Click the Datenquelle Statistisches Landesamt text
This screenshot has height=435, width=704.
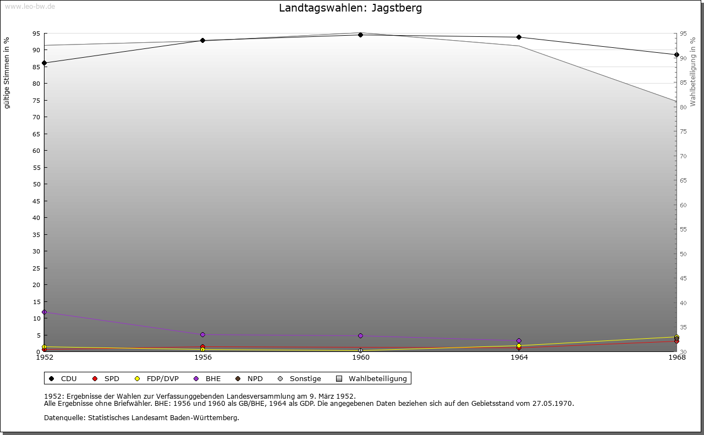pos(141,417)
